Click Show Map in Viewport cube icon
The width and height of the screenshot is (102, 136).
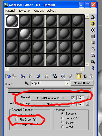[71, 76]
